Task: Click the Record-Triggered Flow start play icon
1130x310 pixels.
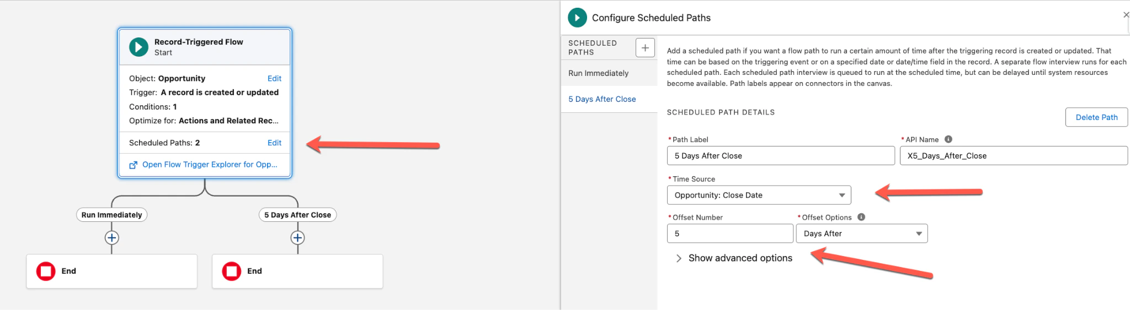Action: pos(138,47)
